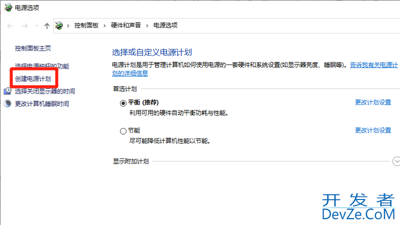Viewport: 400px width, 225px height.
Task: Expand chevron after 控制面板 breadcrumb
Action: coord(104,25)
